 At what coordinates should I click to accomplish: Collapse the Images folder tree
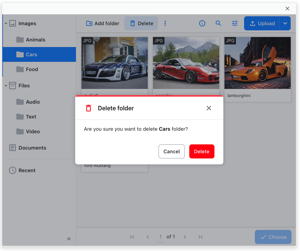(x=6, y=23)
